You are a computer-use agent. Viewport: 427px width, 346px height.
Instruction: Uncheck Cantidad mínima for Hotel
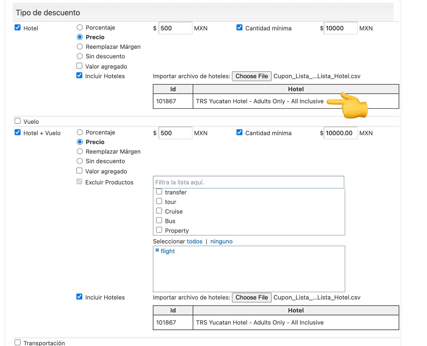click(x=239, y=27)
